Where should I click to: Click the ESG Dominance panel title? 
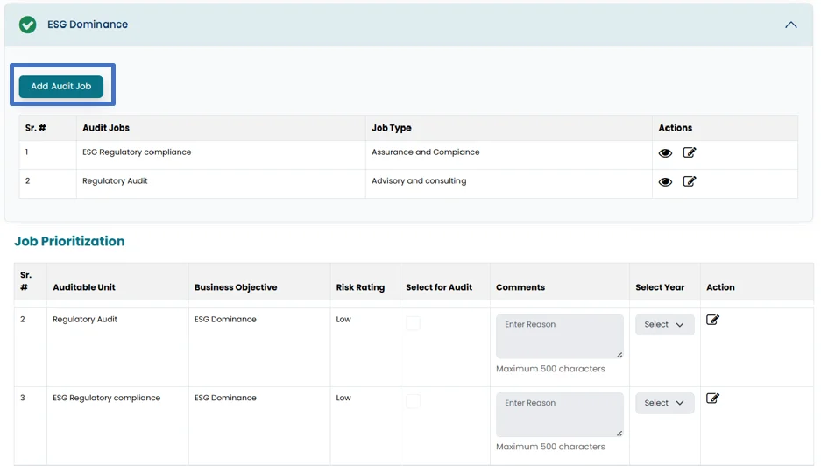point(88,25)
